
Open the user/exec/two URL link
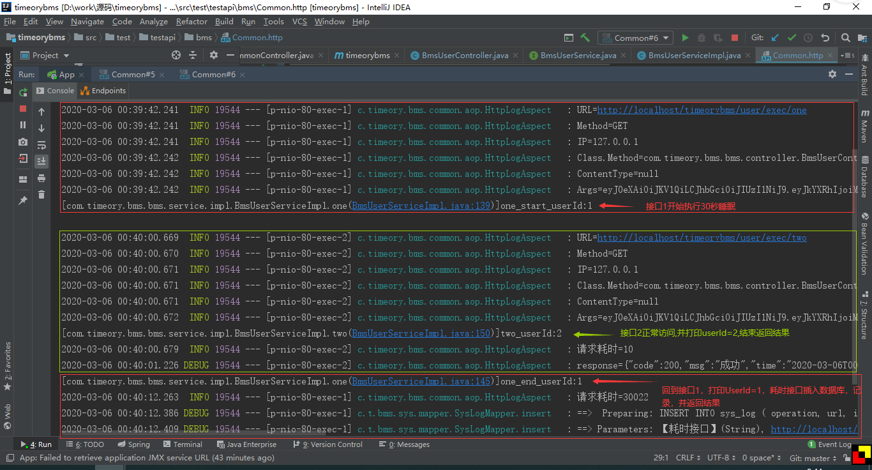tap(702, 238)
